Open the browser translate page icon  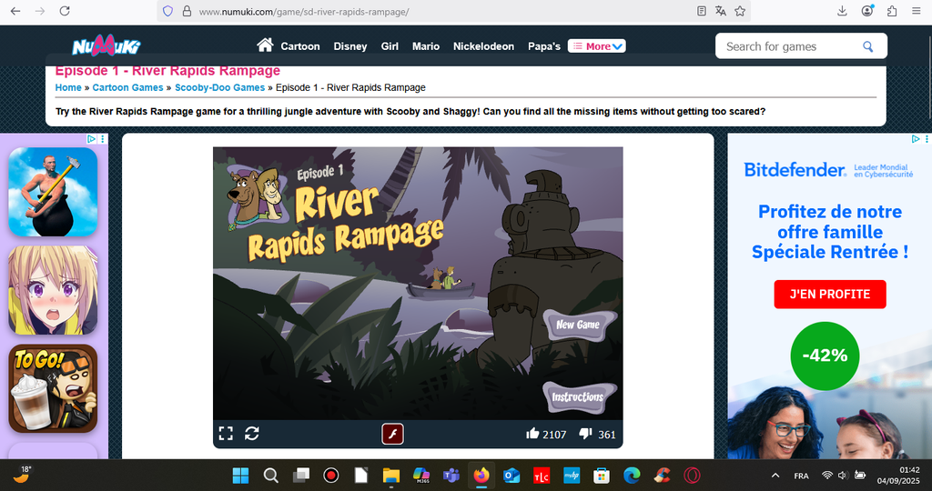click(720, 11)
